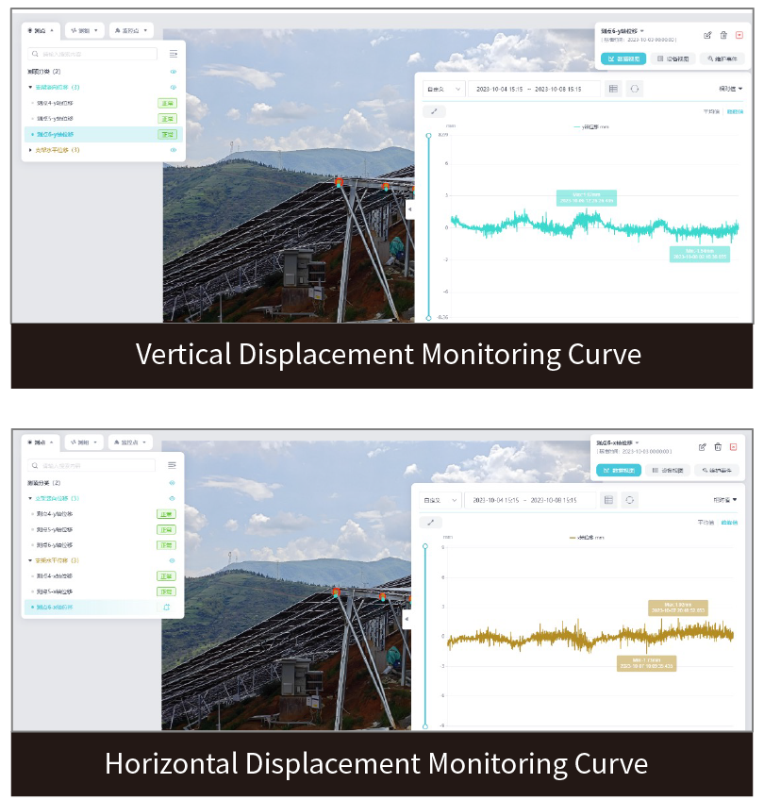764x800 pixels.
Task: Open the first dropdown tab in the top-left toolbar
Action: pyautogui.click(x=42, y=30)
